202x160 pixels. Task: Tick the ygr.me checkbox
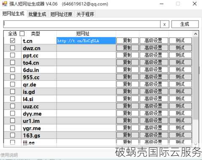tap(13, 128)
